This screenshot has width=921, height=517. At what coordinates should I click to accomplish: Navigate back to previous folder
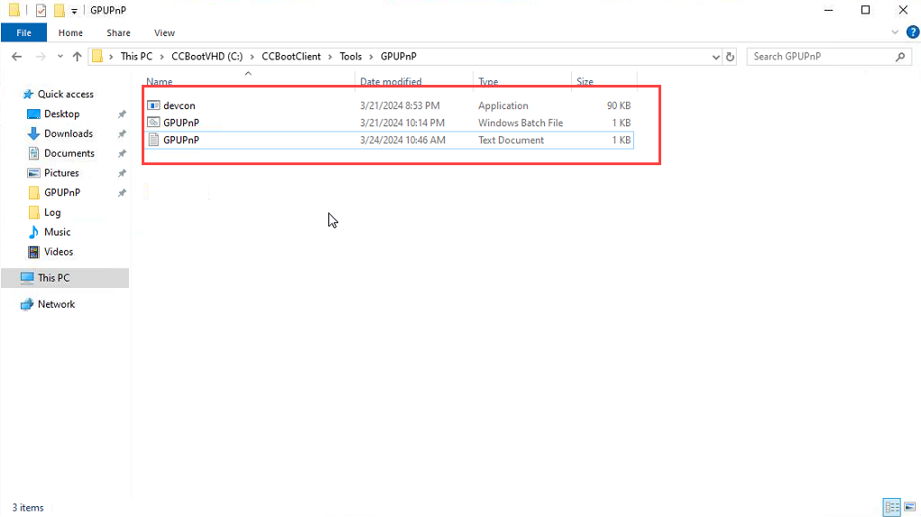[16, 57]
